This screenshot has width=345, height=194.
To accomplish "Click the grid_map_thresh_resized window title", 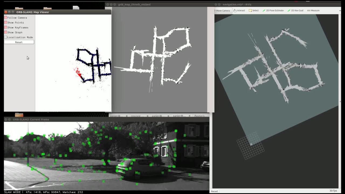I will point(134,5).
